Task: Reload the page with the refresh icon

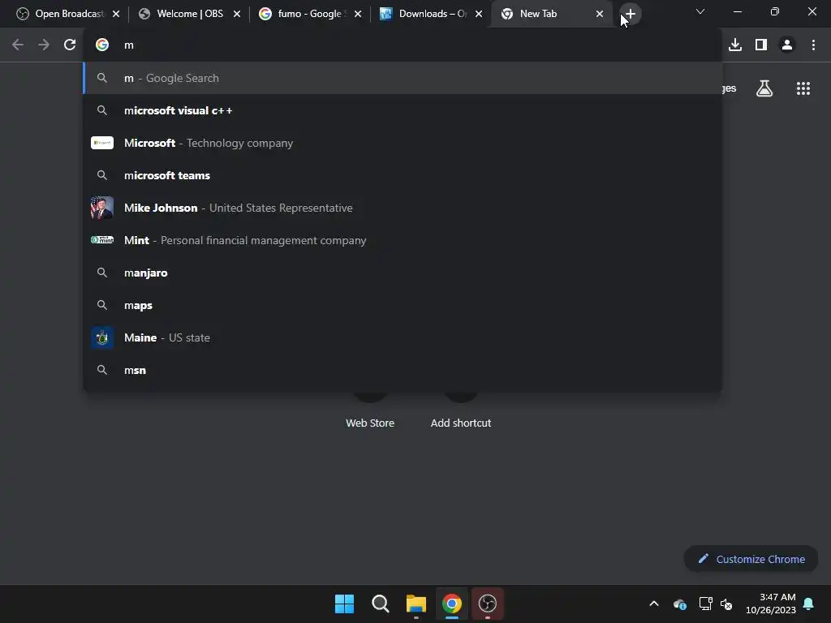Action: tap(70, 45)
